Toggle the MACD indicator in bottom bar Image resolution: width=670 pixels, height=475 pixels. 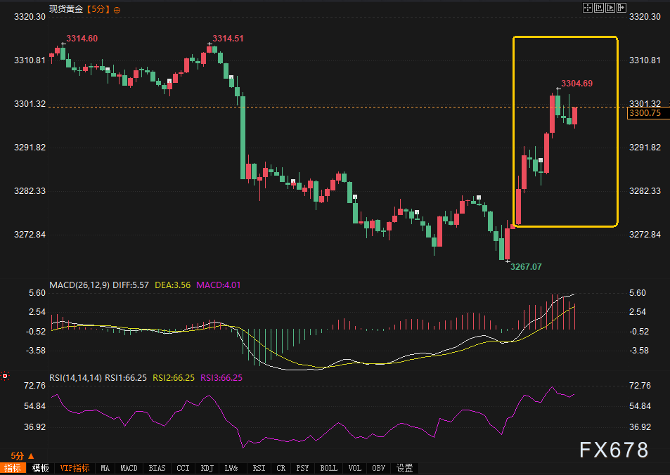click(x=129, y=468)
